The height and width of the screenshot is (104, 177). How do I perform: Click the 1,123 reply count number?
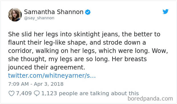(49, 93)
